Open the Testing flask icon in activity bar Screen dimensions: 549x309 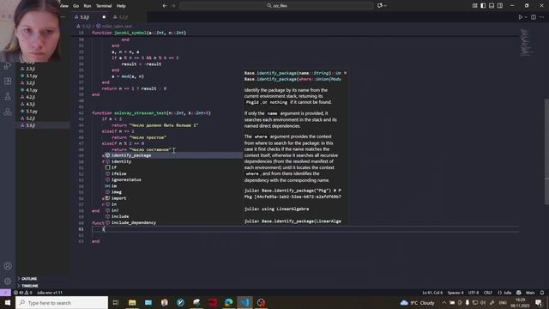tap(8, 97)
